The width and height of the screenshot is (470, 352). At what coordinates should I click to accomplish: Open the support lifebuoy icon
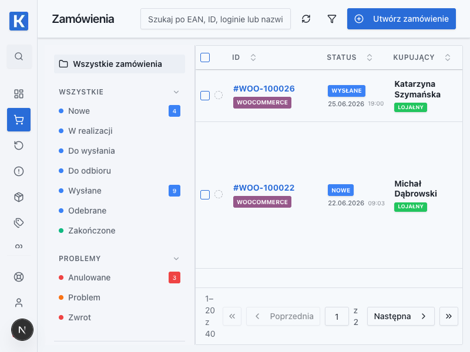19,277
